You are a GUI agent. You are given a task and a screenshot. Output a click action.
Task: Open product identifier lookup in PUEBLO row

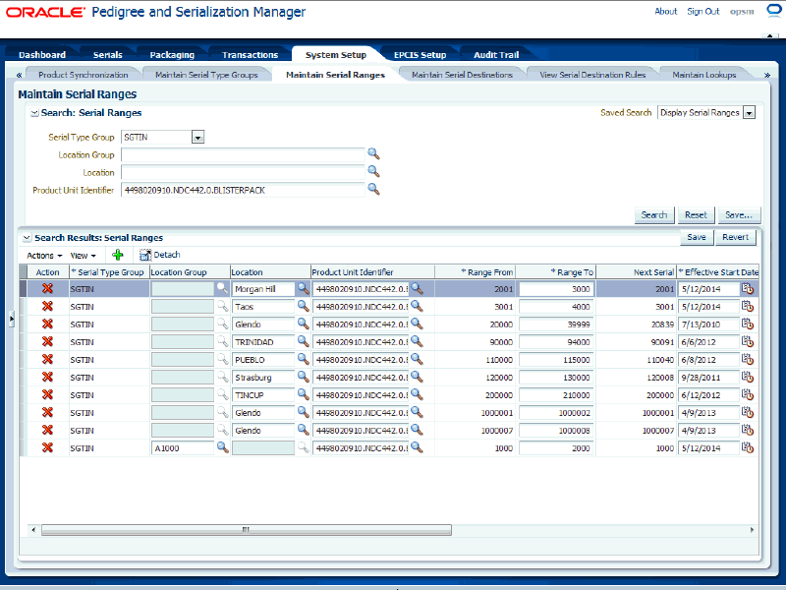(417, 359)
